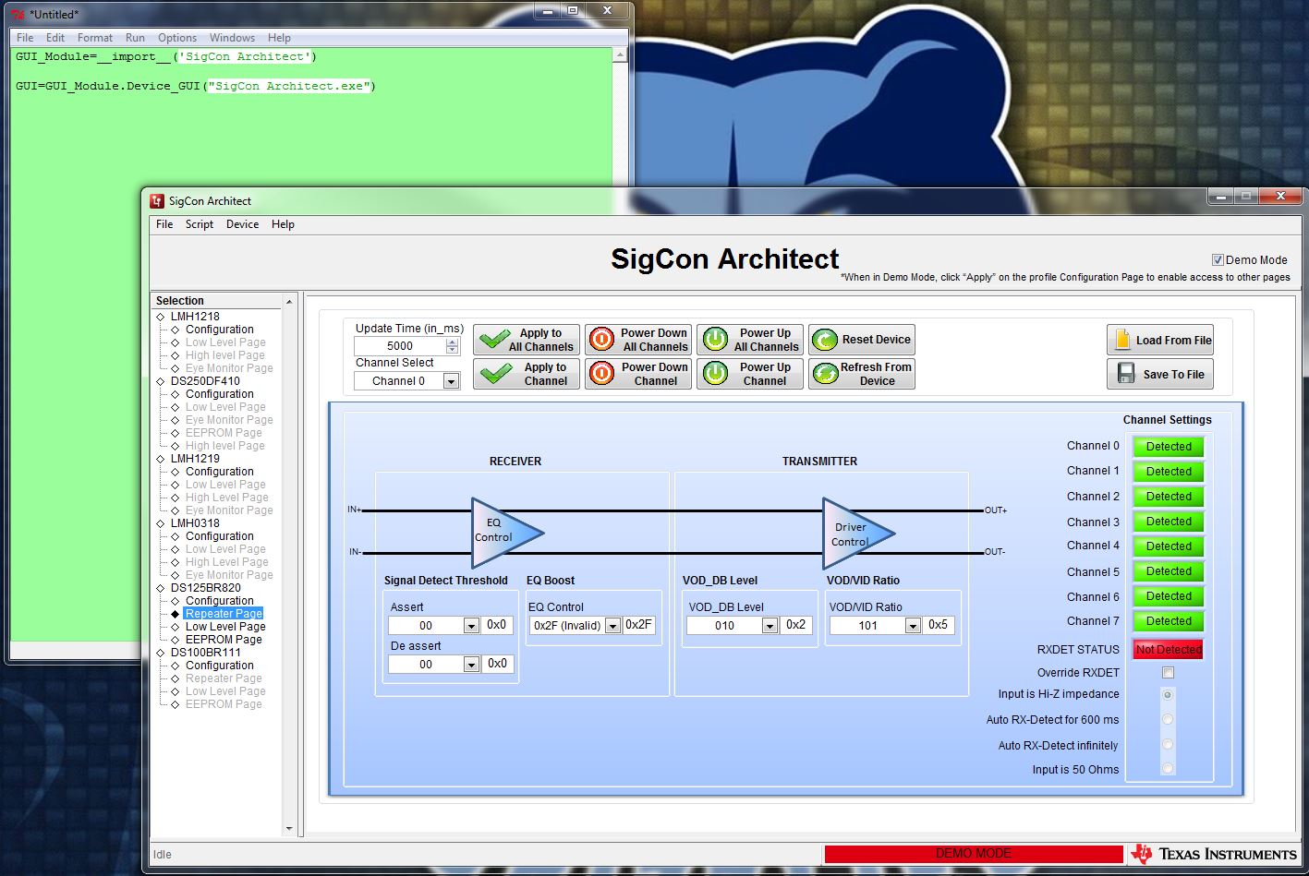Select EEPROM Page under DS125BR820

(224, 640)
